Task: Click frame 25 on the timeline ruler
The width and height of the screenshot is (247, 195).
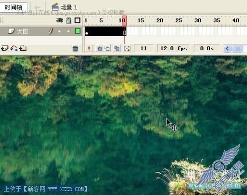Action: [x=179, y=21]
